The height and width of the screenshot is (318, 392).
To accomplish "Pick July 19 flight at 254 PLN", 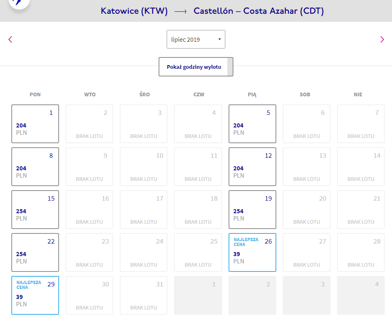I will (252, 210).
